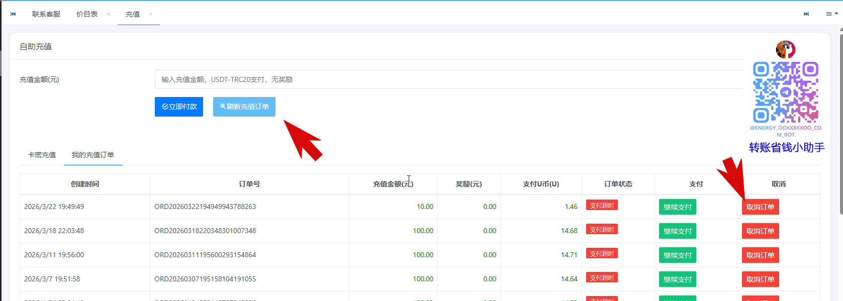Click order number ORD20260318220348301007348
The height and width of the screenshot is (301, 843).
pos(205,231)
